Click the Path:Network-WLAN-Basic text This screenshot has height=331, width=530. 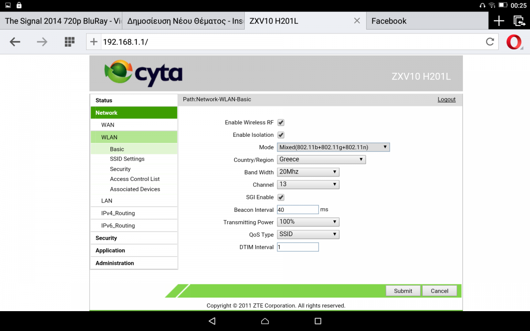tap(217, 99)
